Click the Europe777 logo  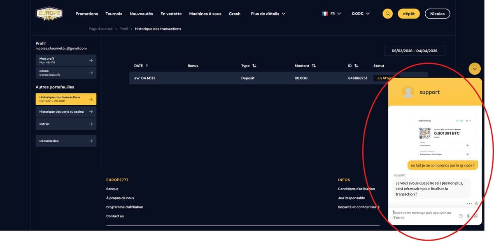[49, 13]
